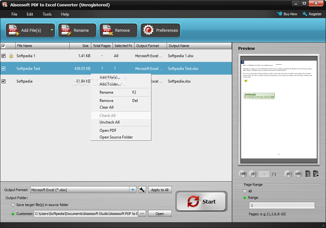The width and height of the screenshot is (326, 228).
Task: Click the Start conversion button
Action: 201,201
